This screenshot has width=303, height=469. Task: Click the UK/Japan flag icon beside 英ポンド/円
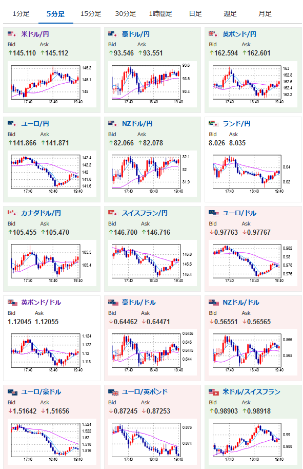coord(213,34)
